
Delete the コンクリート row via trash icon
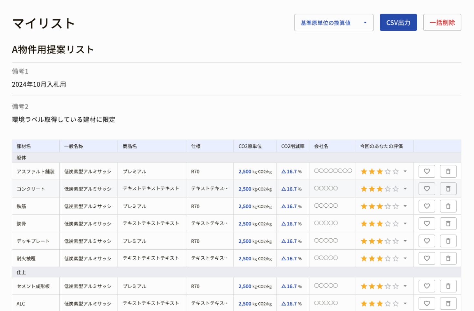(448, 189)
